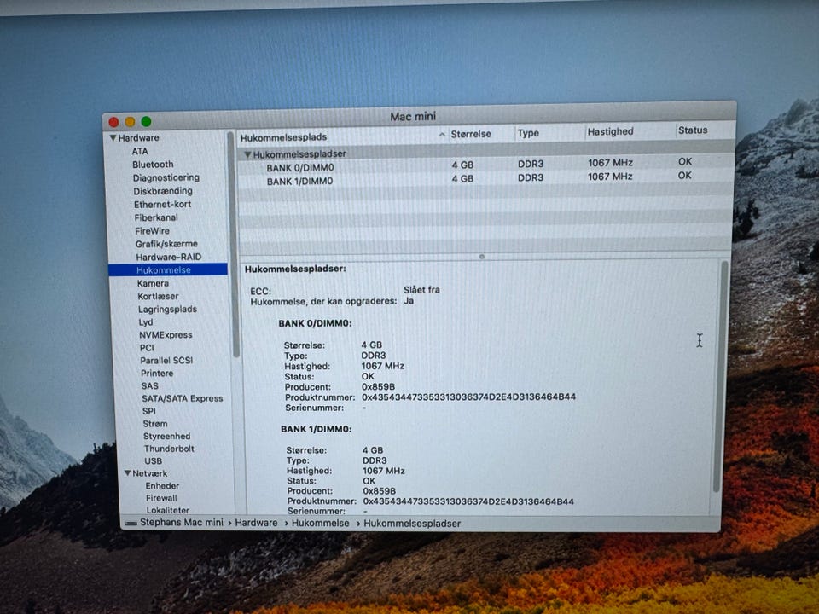
Task: Sort by the Status column header
Action: (x=693, y=130)
